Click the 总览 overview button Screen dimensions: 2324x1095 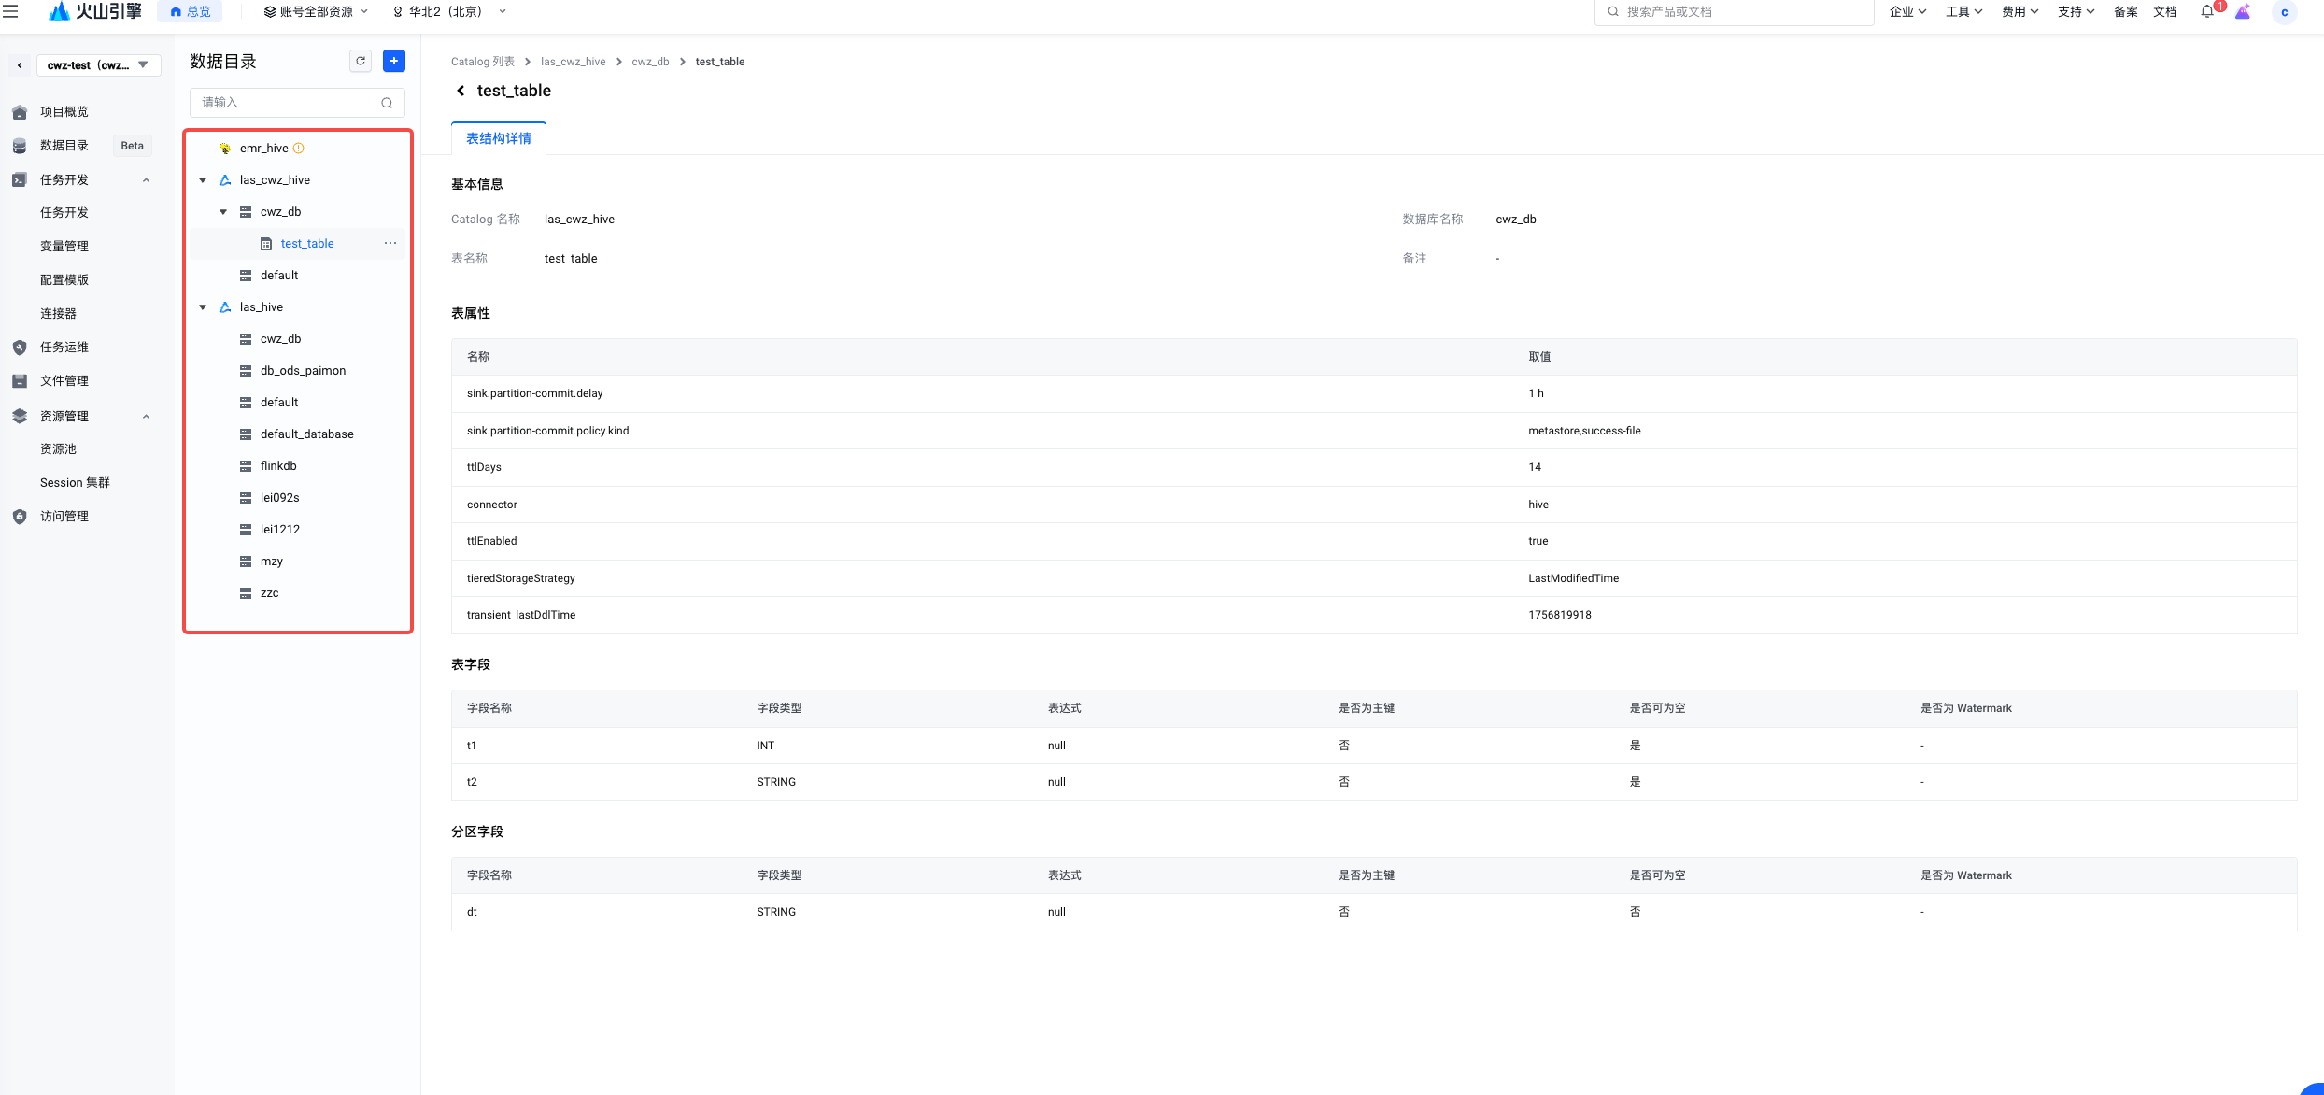coord(191,11)
